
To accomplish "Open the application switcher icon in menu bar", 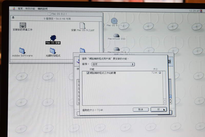I will [201, 11].
